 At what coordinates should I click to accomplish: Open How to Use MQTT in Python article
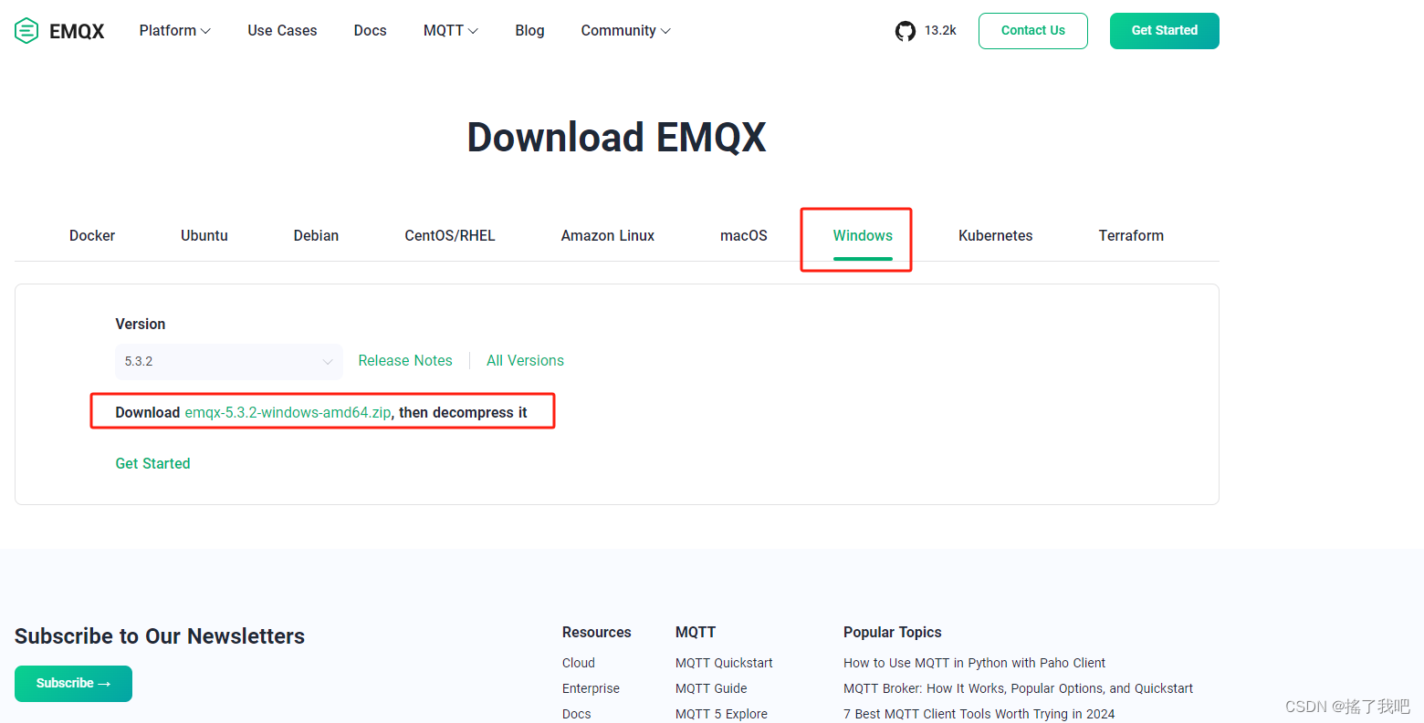point(974,663)
